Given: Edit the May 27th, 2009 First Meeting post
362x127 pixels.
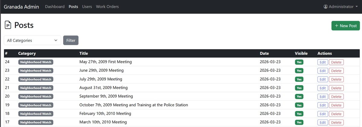Looking at the screenshot, I should pyautogui.click(x=323, y=62).
